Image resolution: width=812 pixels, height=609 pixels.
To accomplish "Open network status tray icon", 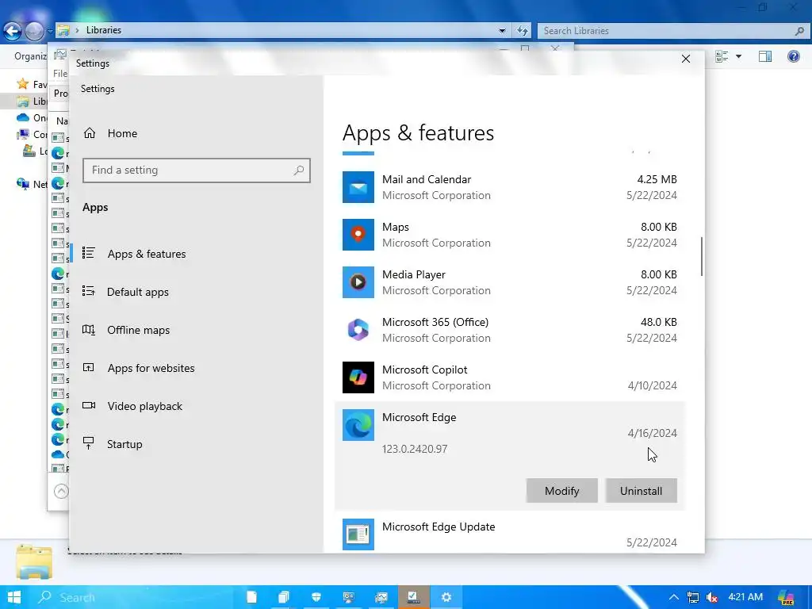I will tap(693, 598).
